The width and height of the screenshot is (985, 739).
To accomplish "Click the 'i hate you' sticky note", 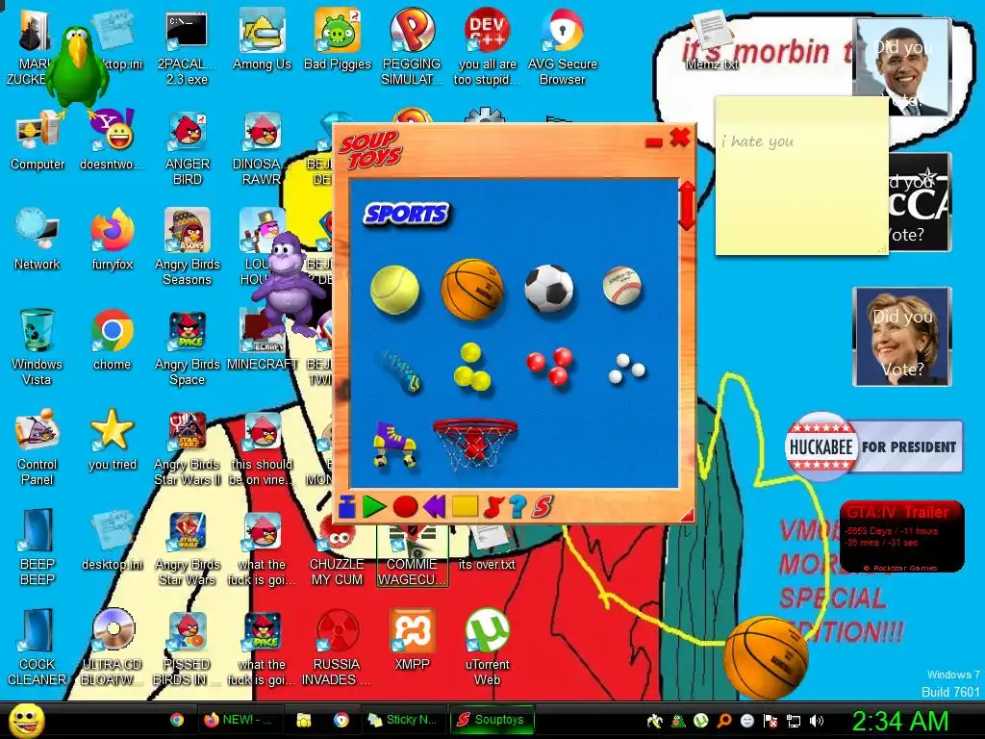I will (x=801, y=175).
